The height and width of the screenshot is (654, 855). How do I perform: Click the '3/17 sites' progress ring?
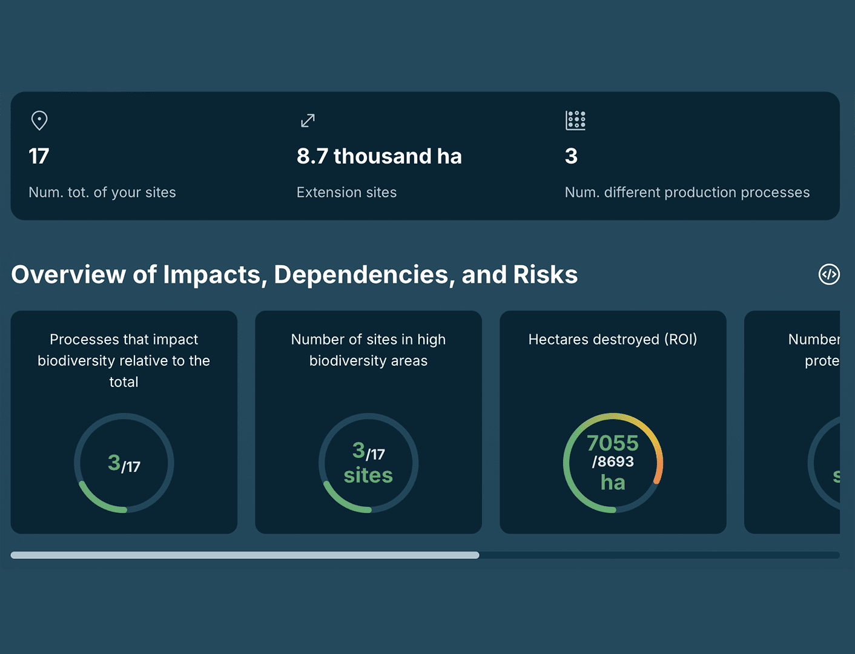tap(368, 463)
